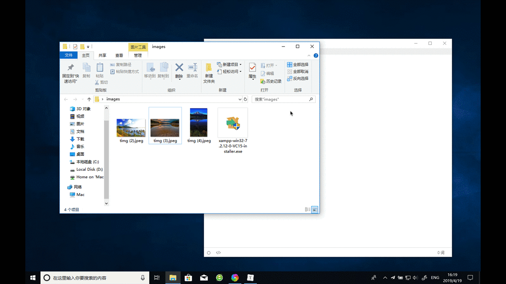Open Properties (属性) from the ribbon

(x=252, y=71)
